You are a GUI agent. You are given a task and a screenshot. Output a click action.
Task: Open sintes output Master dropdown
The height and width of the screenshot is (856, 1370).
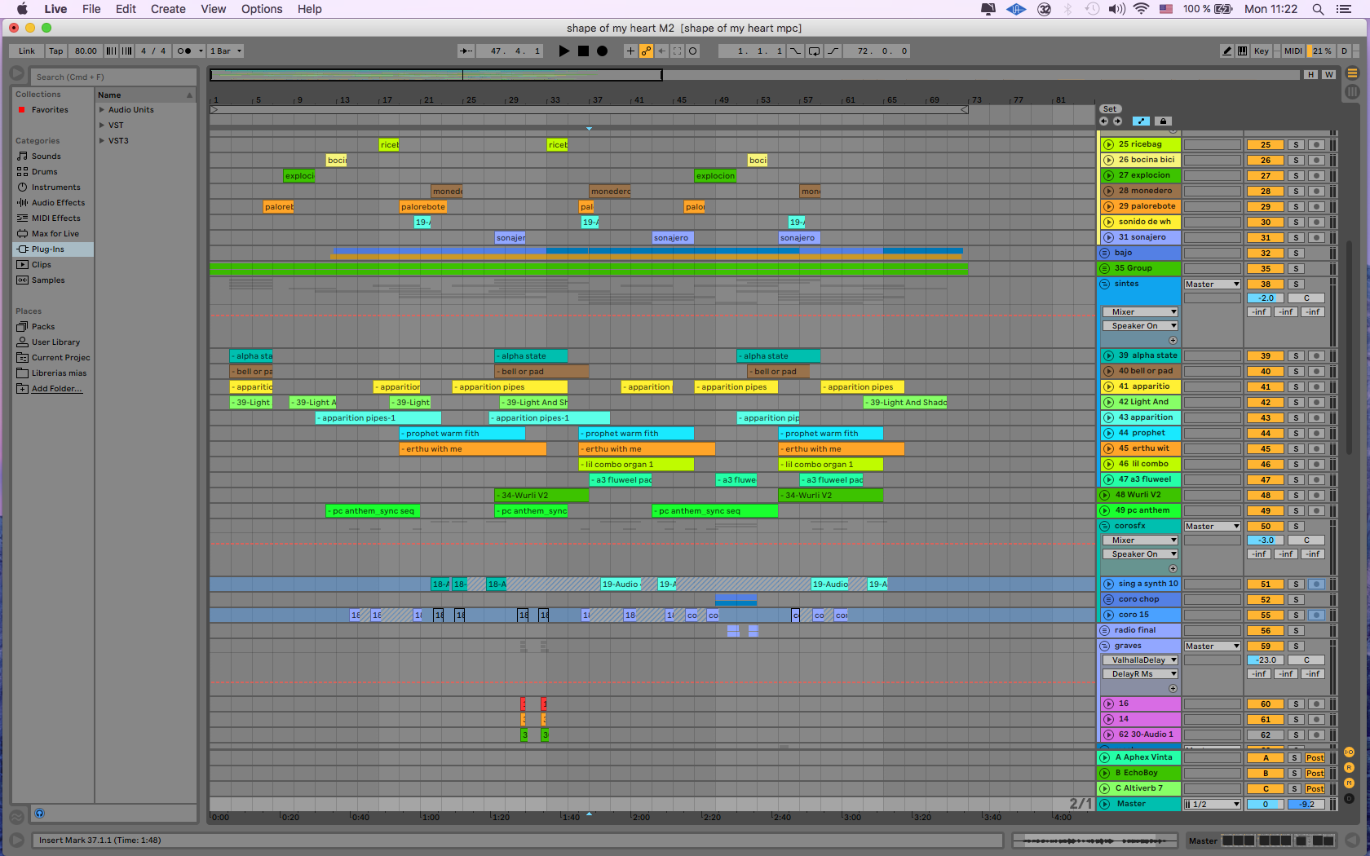[1213, 284]
